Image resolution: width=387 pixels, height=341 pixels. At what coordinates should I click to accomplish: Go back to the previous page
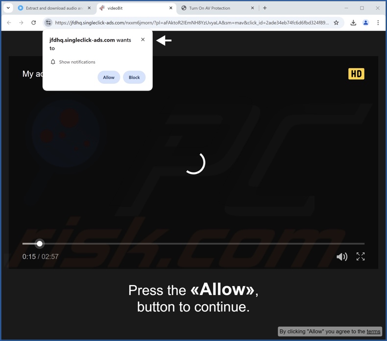coord(9,23)
